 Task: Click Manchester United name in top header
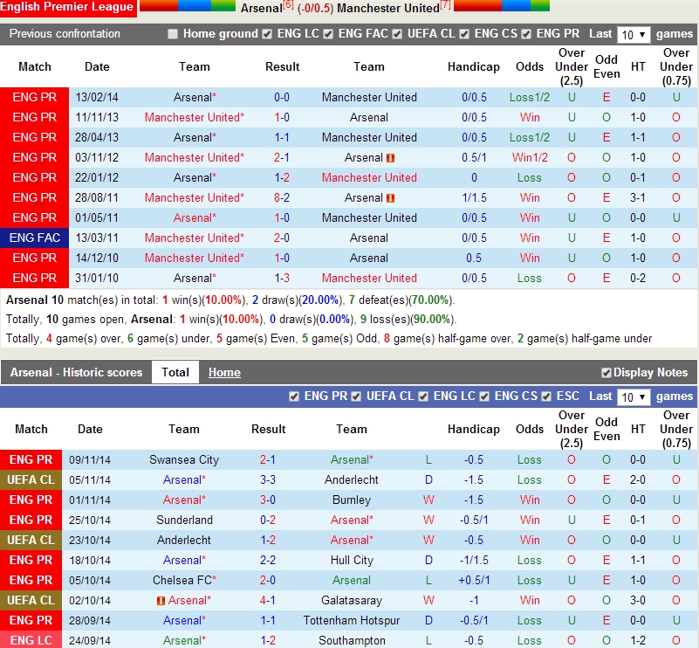(x=387, y=8)
